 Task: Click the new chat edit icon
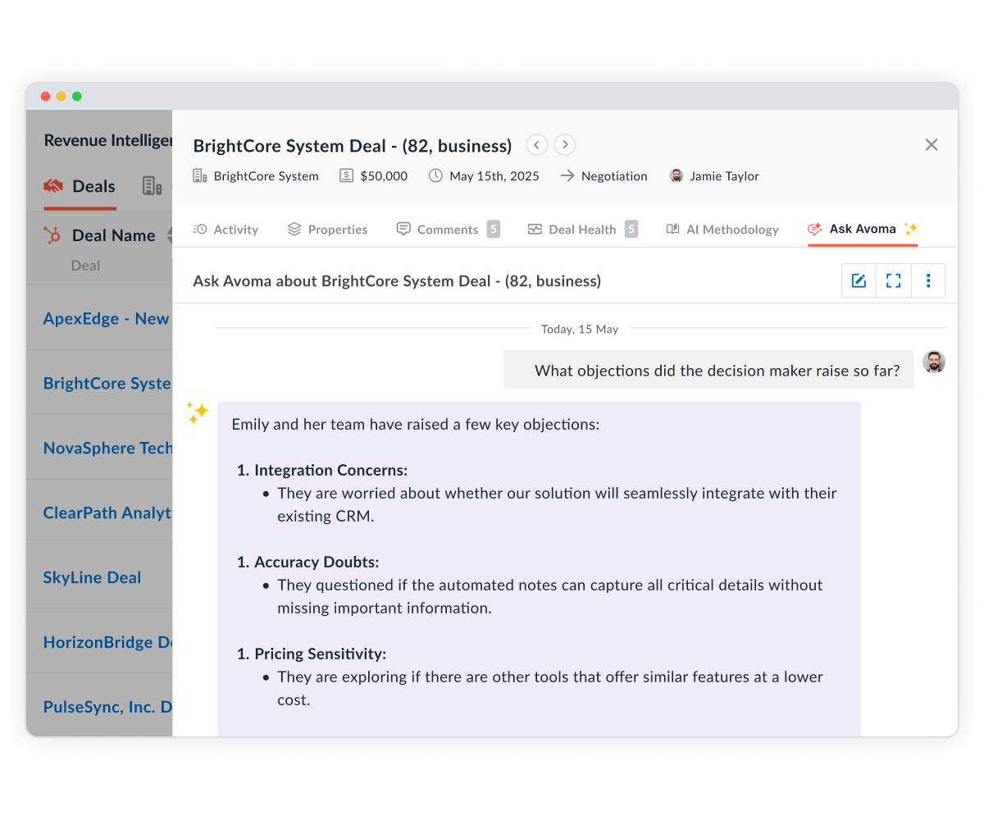tap(859, 280)
